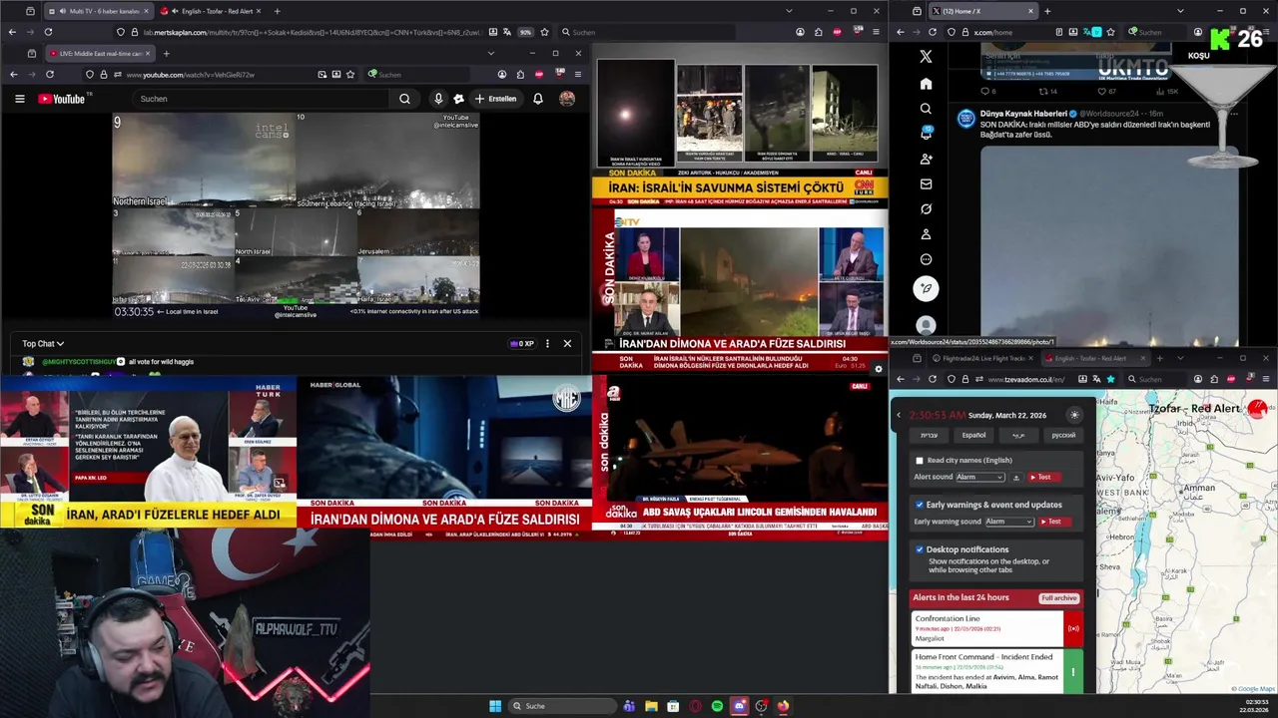Image resolution: width=1278 pixels, height=718 pixels.
Task: Like the tweet with 67 likes
Action: [1105, 91]
